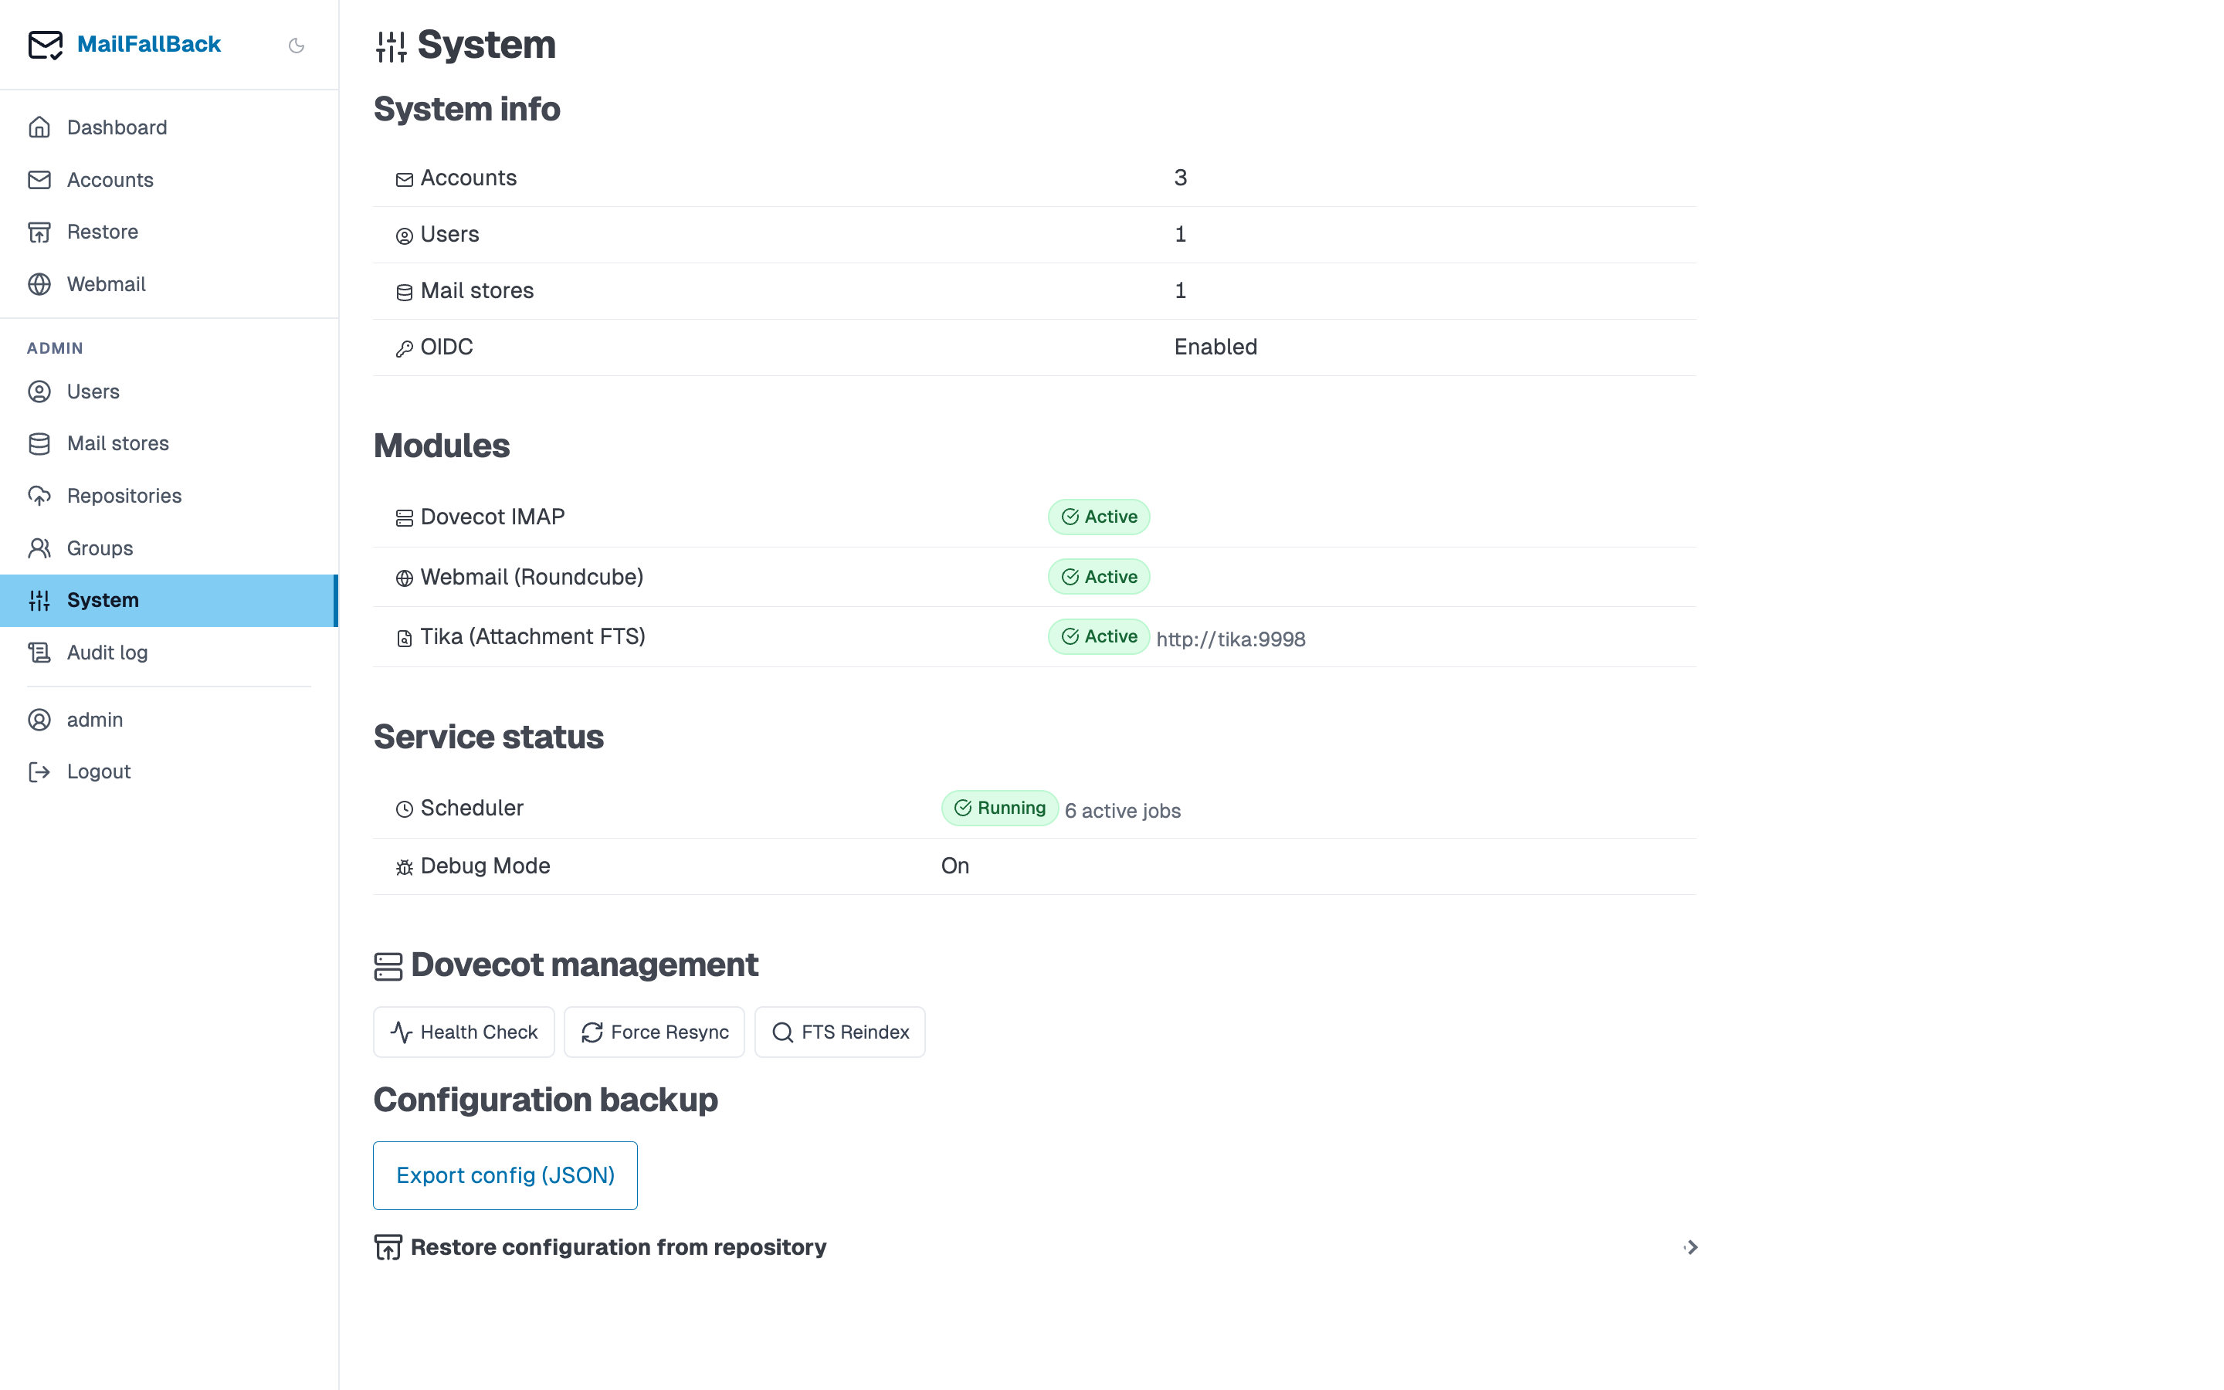Toggle dark mode with the moon icon
This screenshot has width=2224, height=1390.
296,45
